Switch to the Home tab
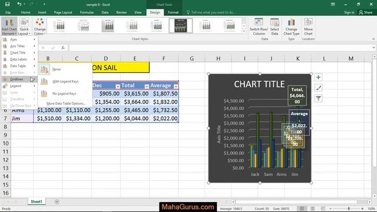The image size is (377, 212). 25,12
